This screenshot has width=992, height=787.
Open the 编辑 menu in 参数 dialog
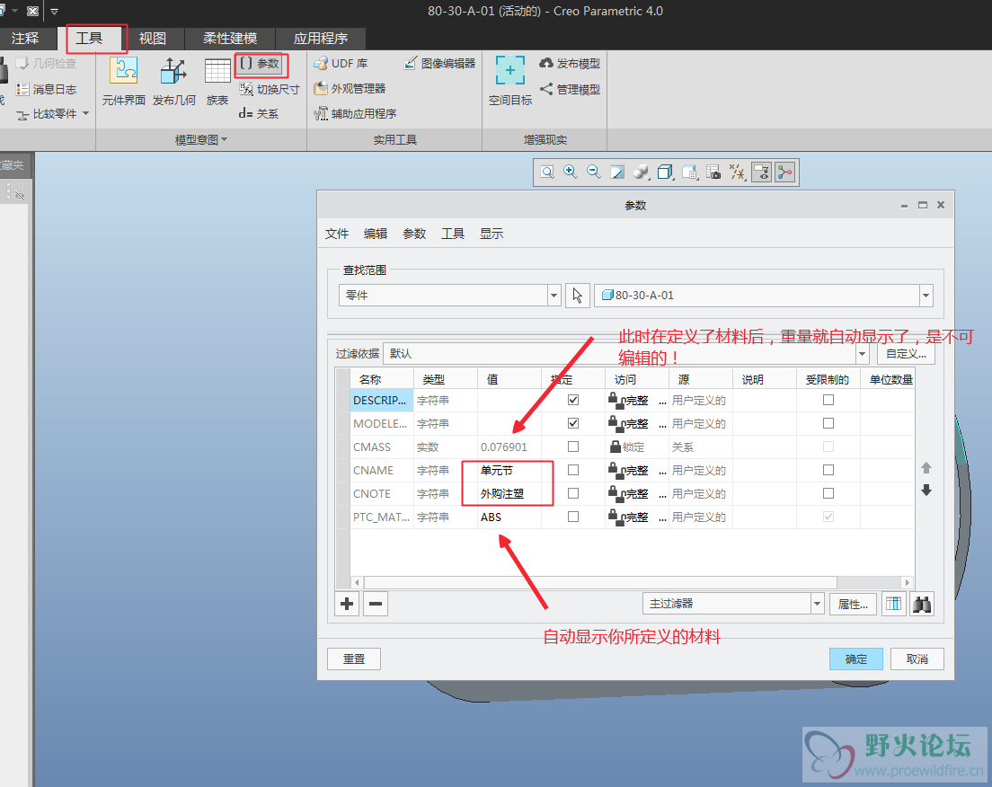pyautogui.click(x=376, y=234)
